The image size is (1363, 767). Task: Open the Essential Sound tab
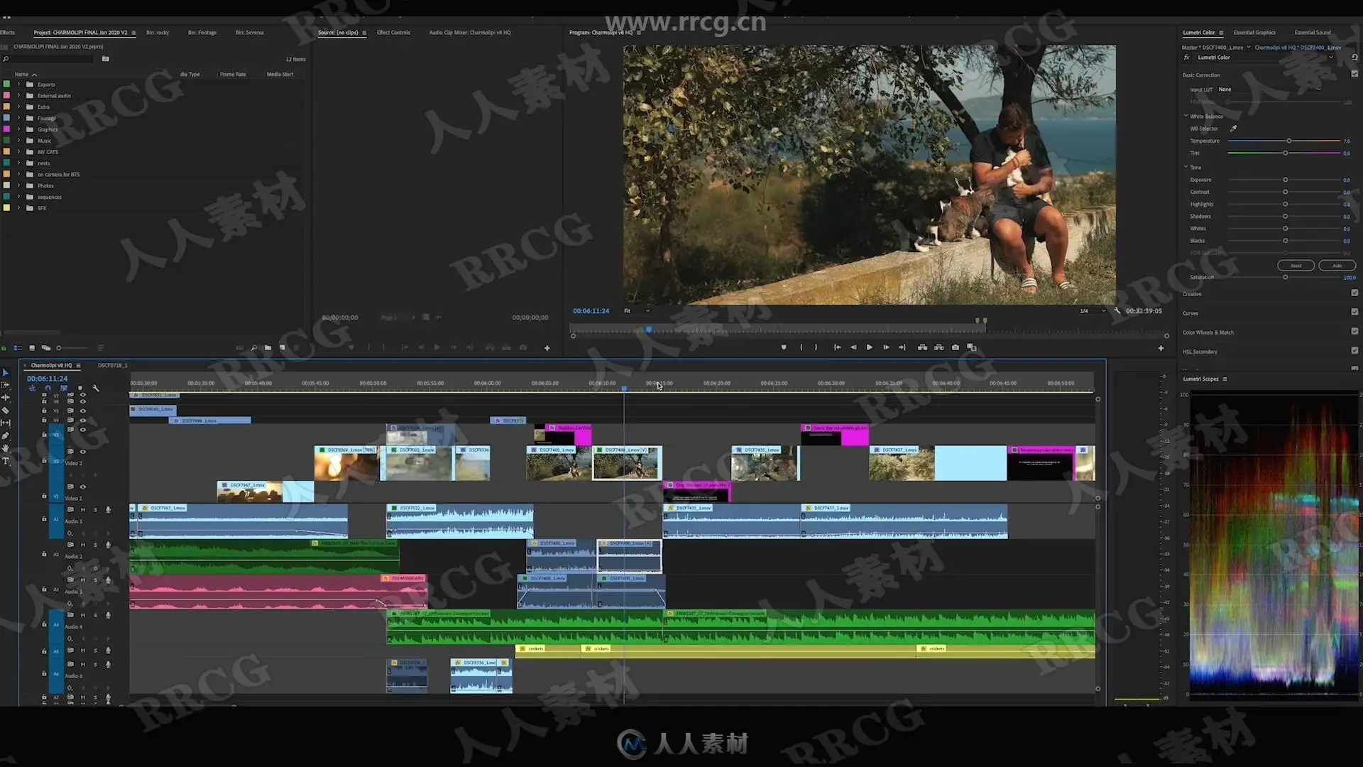(1312, 33)
